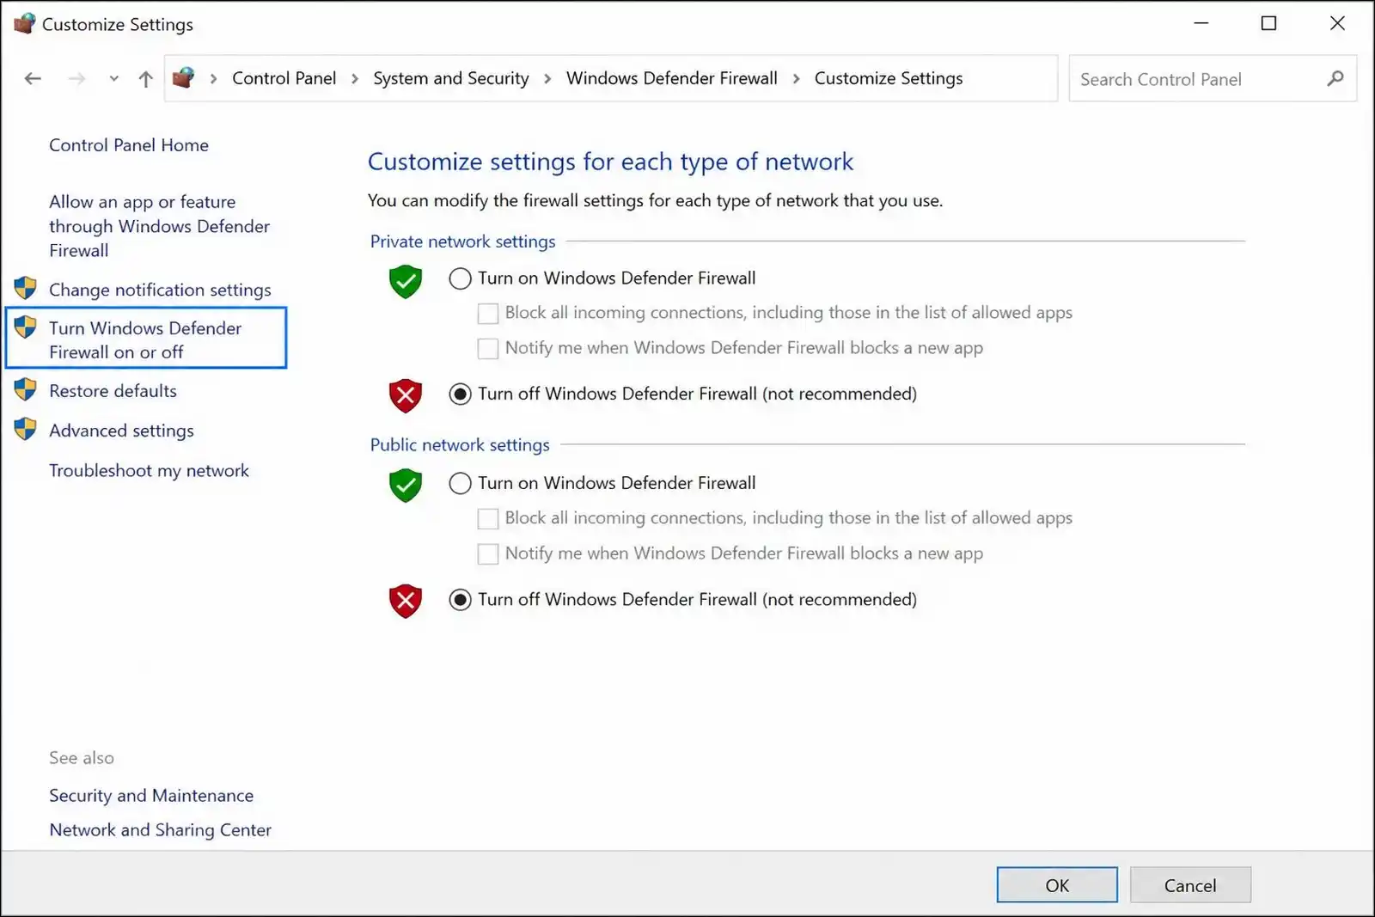Maximize the Customize Settings window
Image resolution: width=1375 pixels, height=917 pixels.
click(1268, 23)
